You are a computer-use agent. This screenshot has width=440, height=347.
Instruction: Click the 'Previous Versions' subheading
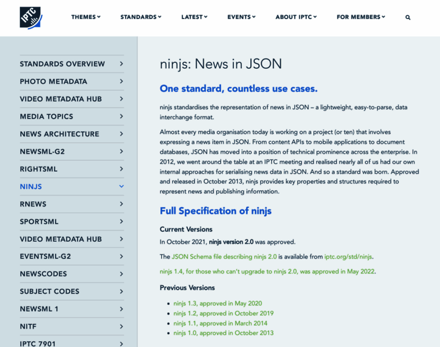click(187, 288)
